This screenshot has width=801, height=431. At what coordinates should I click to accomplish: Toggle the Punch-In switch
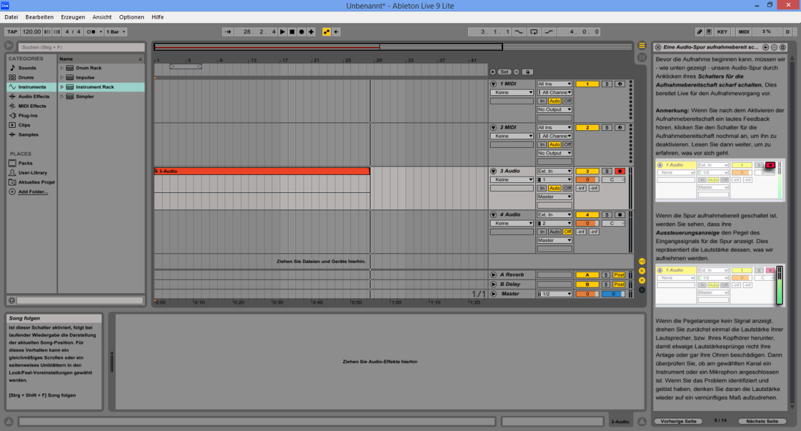click(x=520, y=31)
